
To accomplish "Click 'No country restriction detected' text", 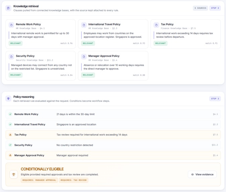I will pos(75,145).
